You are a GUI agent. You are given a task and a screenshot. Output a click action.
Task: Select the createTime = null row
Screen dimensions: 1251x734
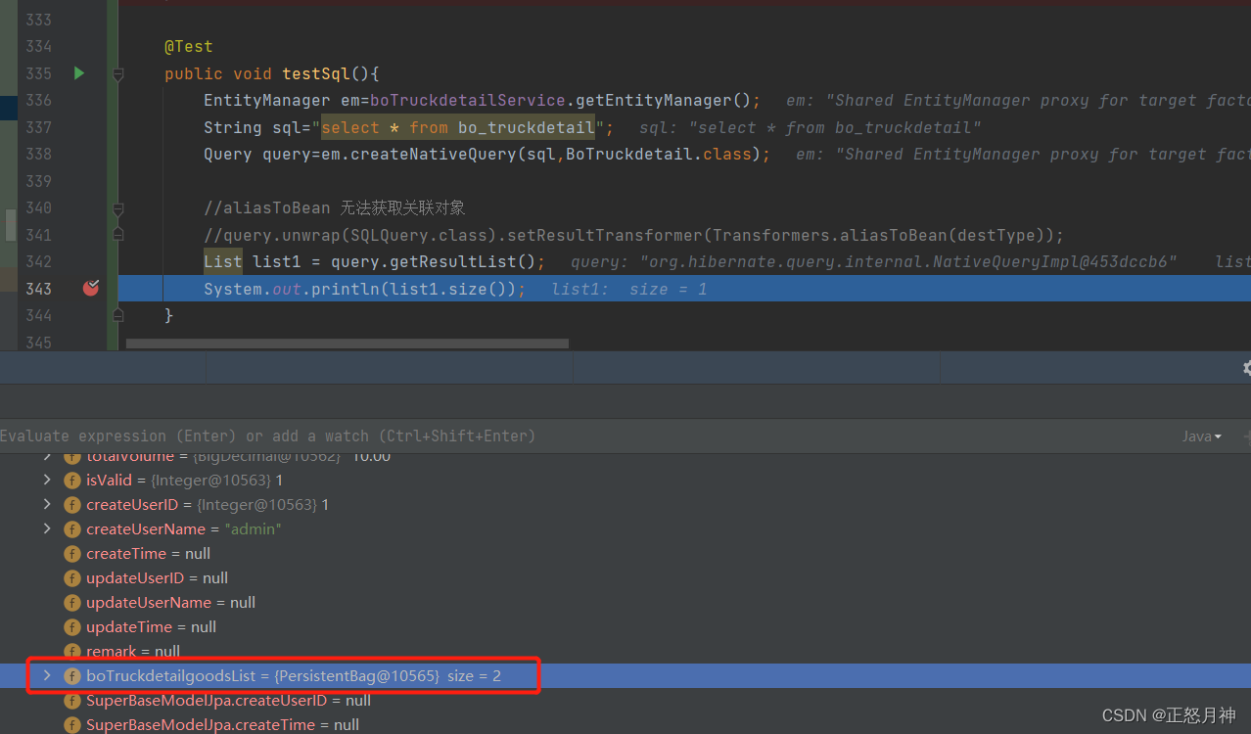click(625, 554)
